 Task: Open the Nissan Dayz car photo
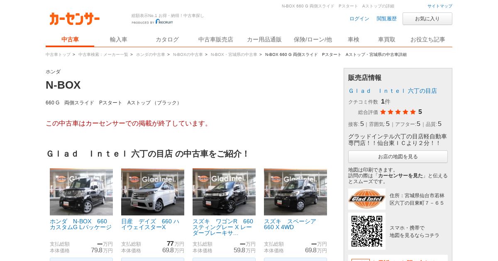(153, 192)
